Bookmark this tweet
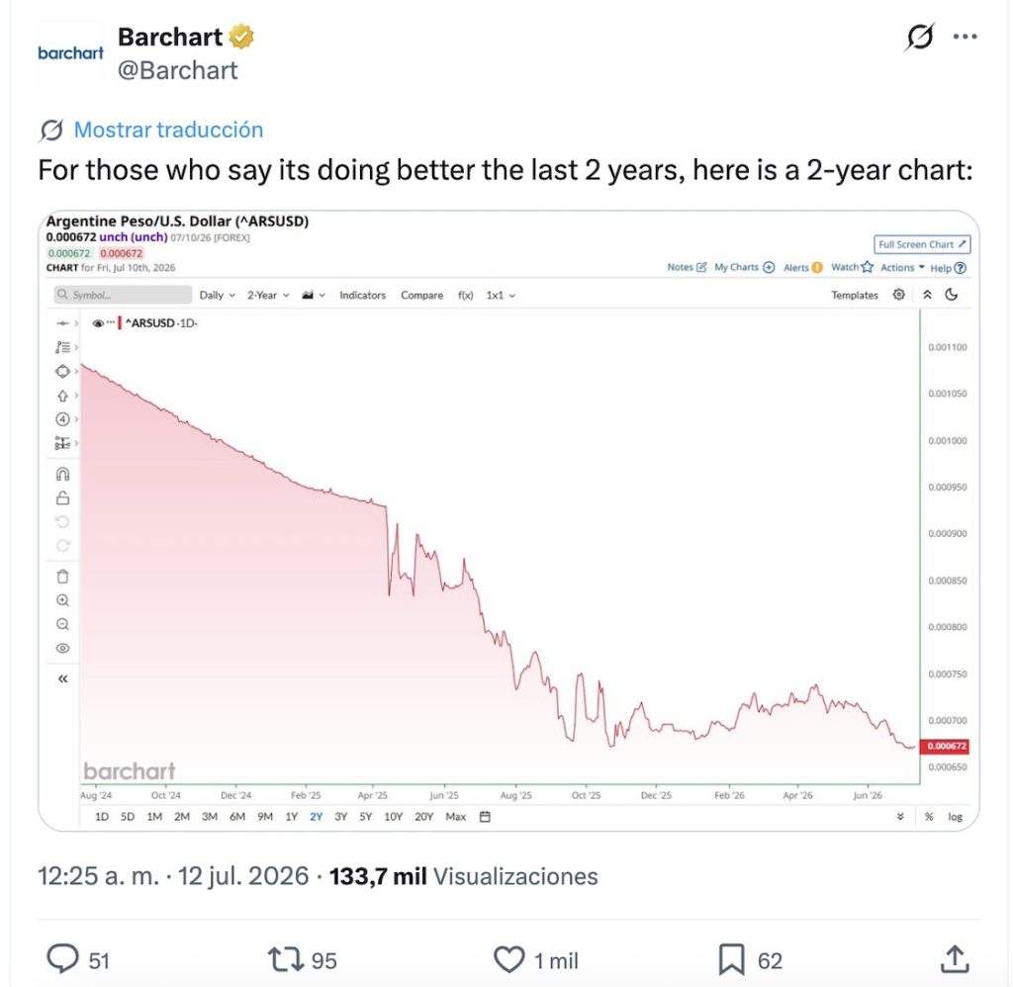Screen dimensions: 1013x987 click(x=731, y=959)
